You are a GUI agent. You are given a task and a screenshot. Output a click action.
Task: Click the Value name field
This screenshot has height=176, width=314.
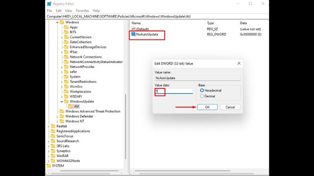(x=197, y=78)
